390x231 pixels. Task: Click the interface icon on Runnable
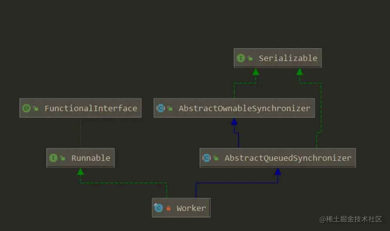pos(53,158)
